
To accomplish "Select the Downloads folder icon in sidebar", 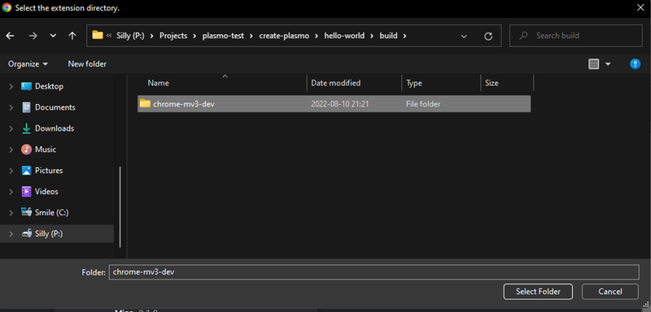I will tap(26, 128).
